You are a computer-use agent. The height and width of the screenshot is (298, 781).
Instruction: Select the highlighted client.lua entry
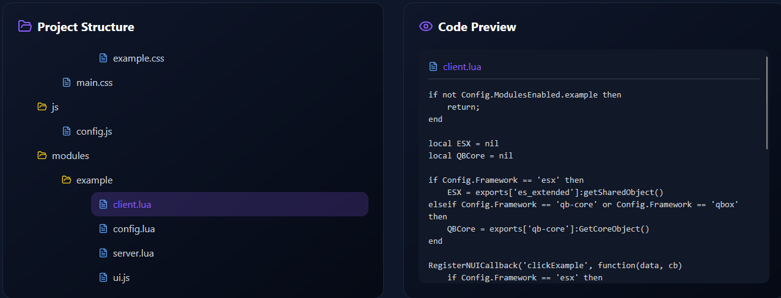click(x=230, y=204)
